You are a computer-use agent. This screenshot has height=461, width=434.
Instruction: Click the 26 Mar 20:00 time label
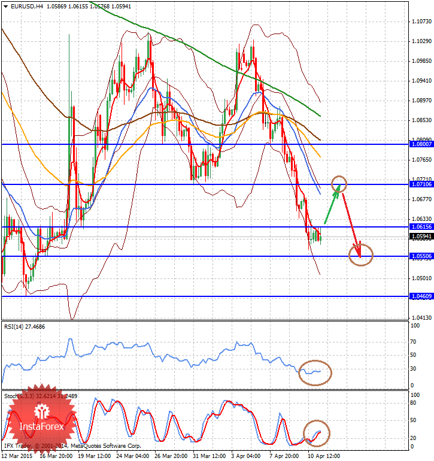pyautogui.click(x=171, y=456)
